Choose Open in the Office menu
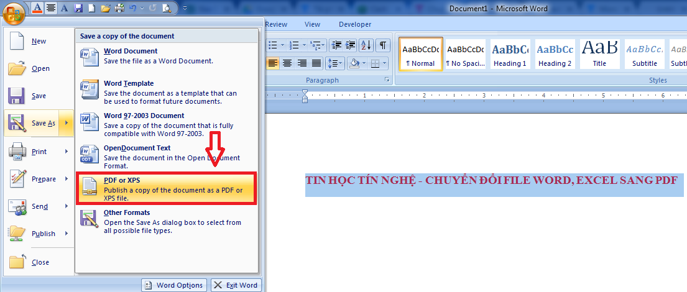The width and height of the screenshot is (687, 292). tap(39, 68)
